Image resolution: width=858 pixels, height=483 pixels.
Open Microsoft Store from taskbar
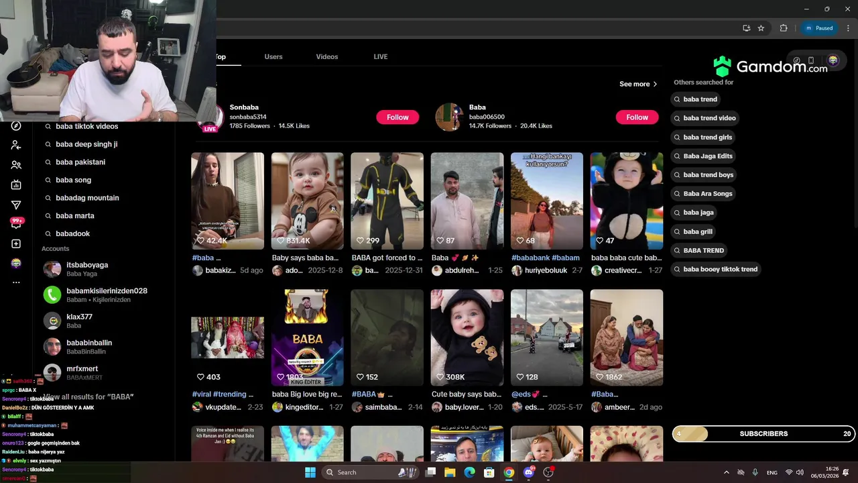pyautogui.click(x=489, y=472)
